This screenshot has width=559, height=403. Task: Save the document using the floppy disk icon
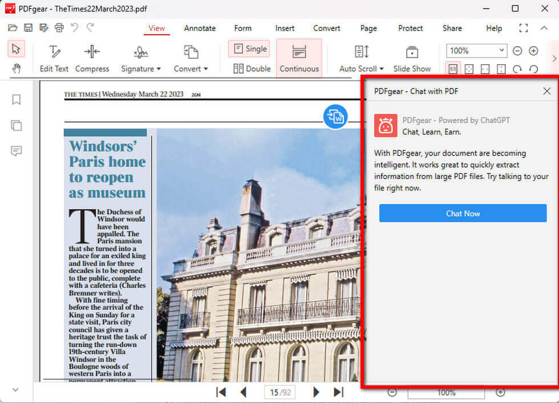point(28,28)
